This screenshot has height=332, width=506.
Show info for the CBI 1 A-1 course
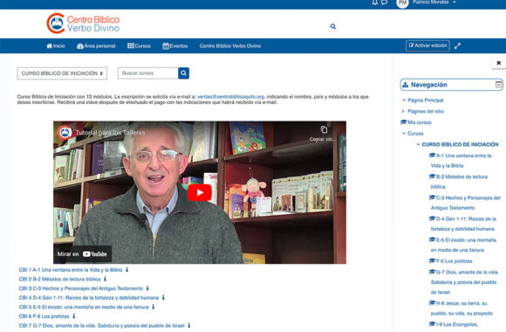pyautogui.click(x=126, y=270)
